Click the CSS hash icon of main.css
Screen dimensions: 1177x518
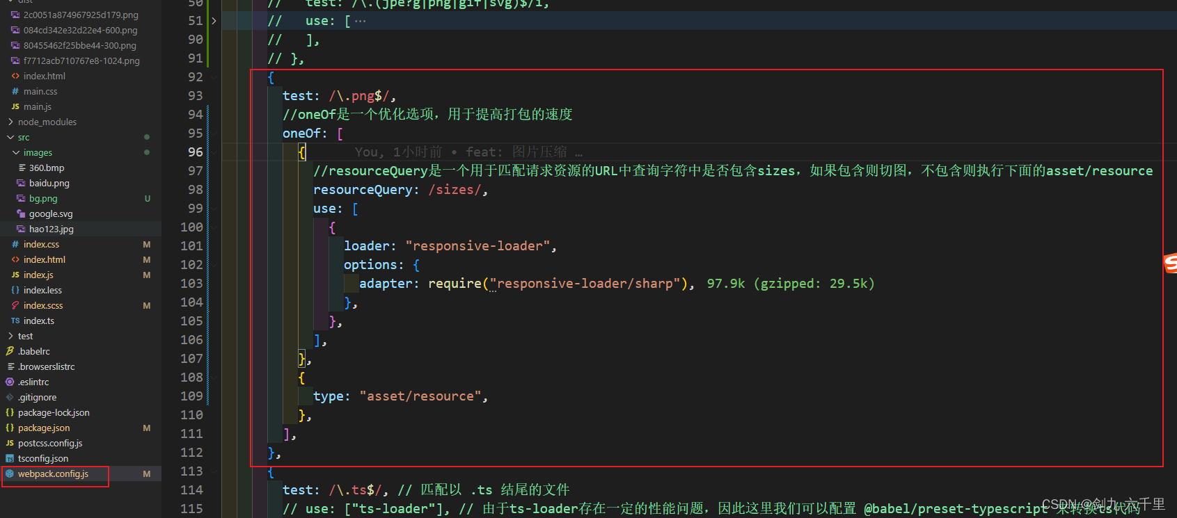pyautogui.click(x=15, y=91)
